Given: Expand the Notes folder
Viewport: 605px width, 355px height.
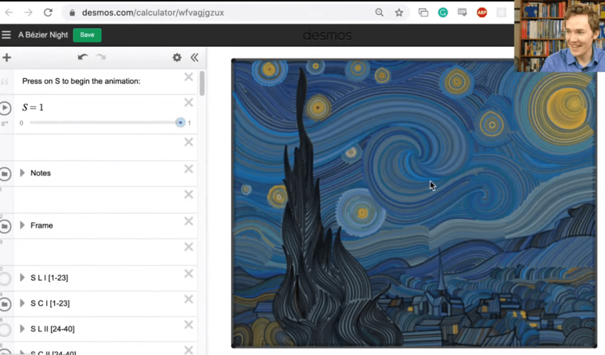Looking at the screenshot, I should pyautogui.click(x=22, y=173).
